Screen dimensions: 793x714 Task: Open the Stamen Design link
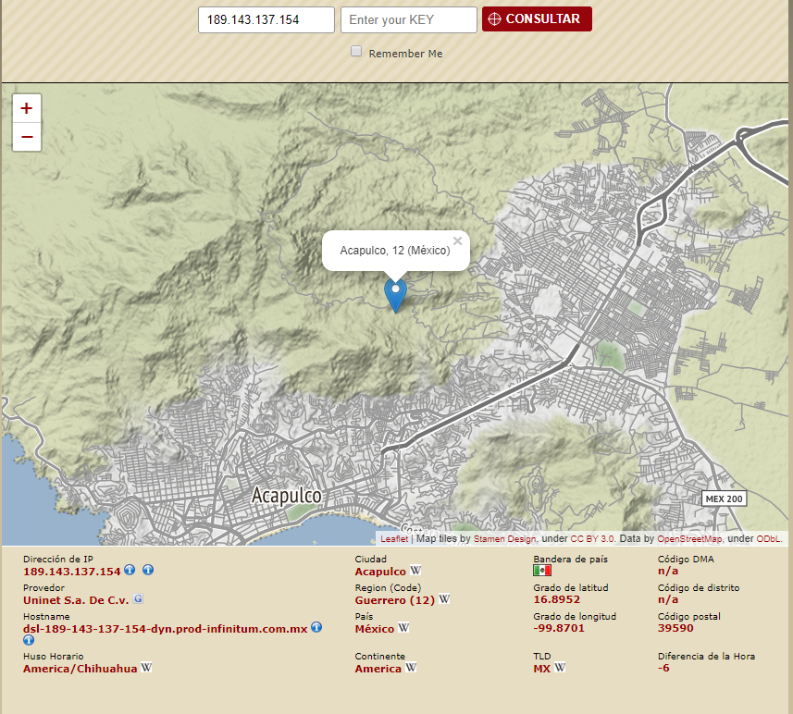tap(504, 538)
